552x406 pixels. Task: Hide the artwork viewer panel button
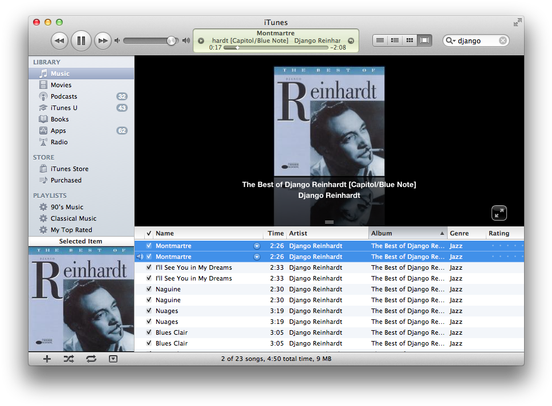tap(113, 359)
